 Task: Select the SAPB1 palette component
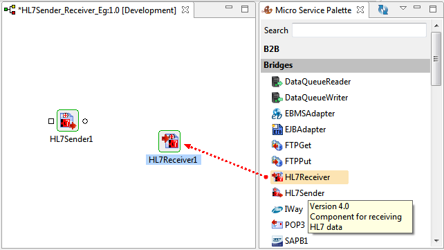[x=290, y=240]
